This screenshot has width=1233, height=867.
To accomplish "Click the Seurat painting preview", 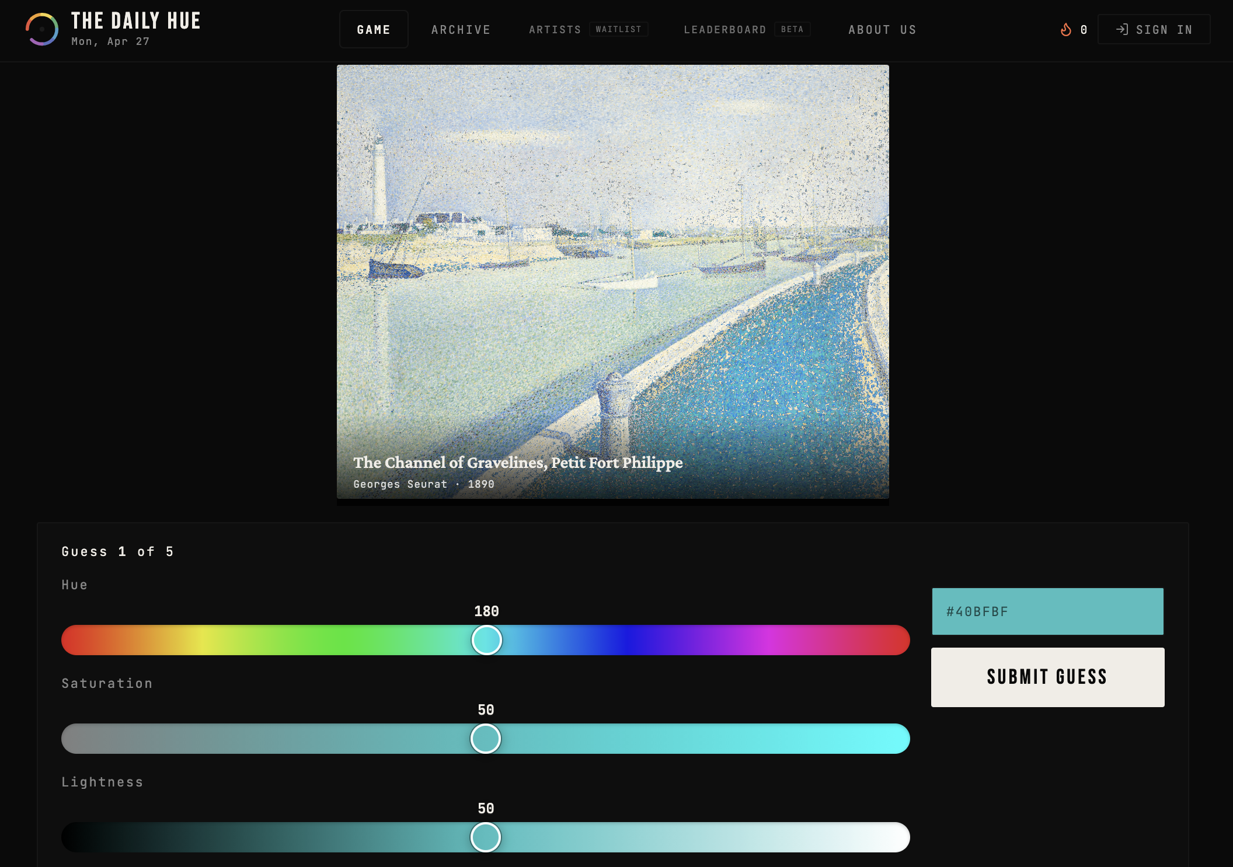I will click(613, 263).
